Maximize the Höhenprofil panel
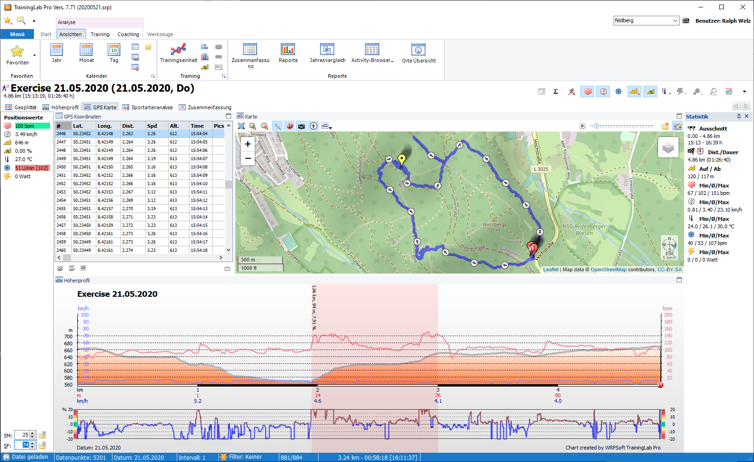Image resolution: width=754 pixels, height=462 pixels. 679,280
